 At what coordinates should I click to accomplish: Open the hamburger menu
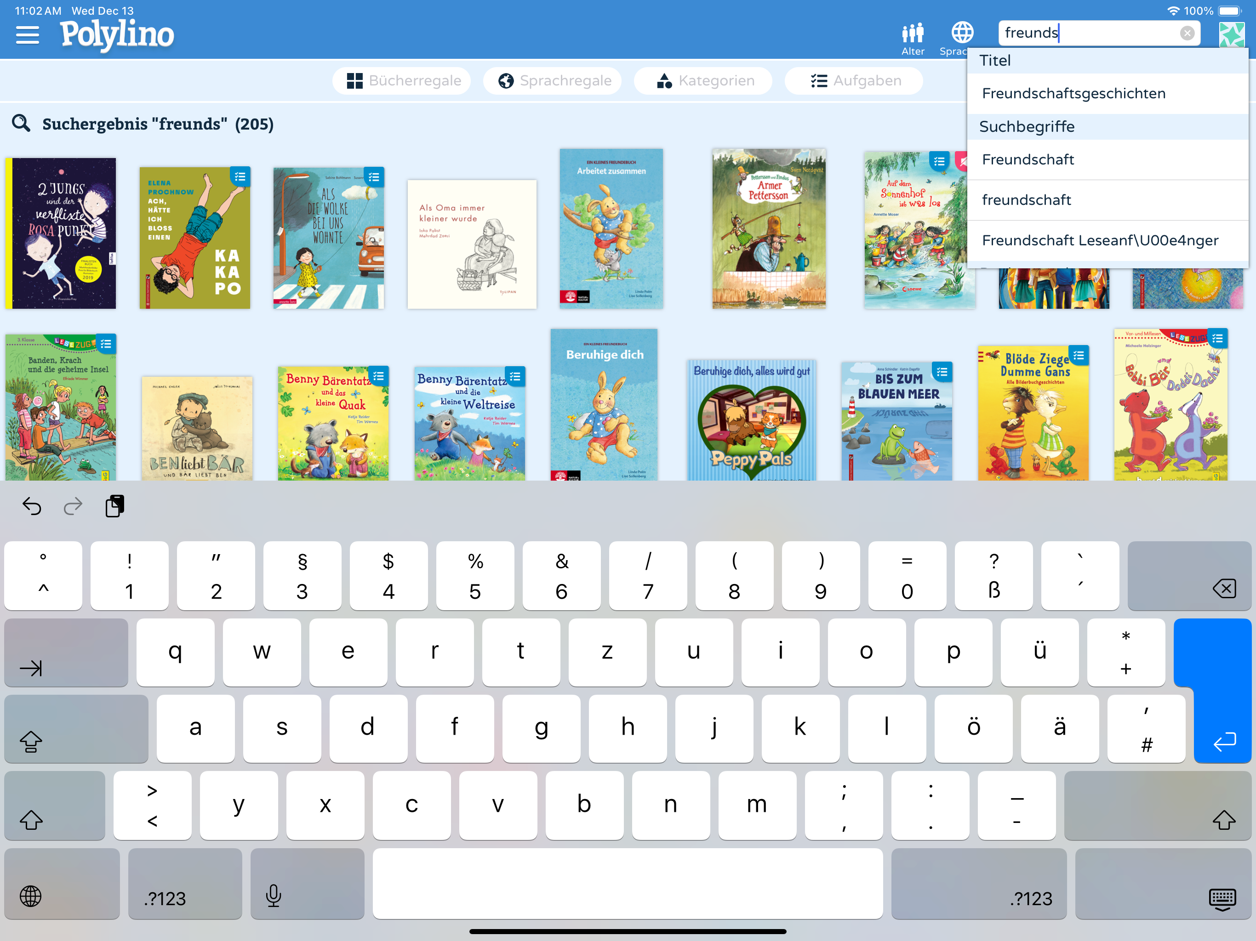[x=27, y=35]
